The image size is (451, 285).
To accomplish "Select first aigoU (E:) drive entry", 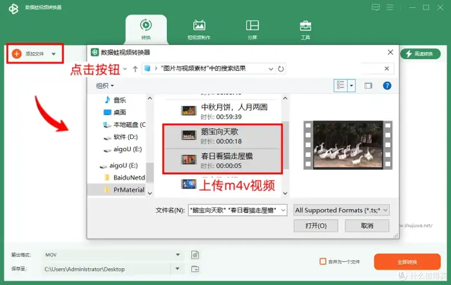I will (x=123, y=149).
